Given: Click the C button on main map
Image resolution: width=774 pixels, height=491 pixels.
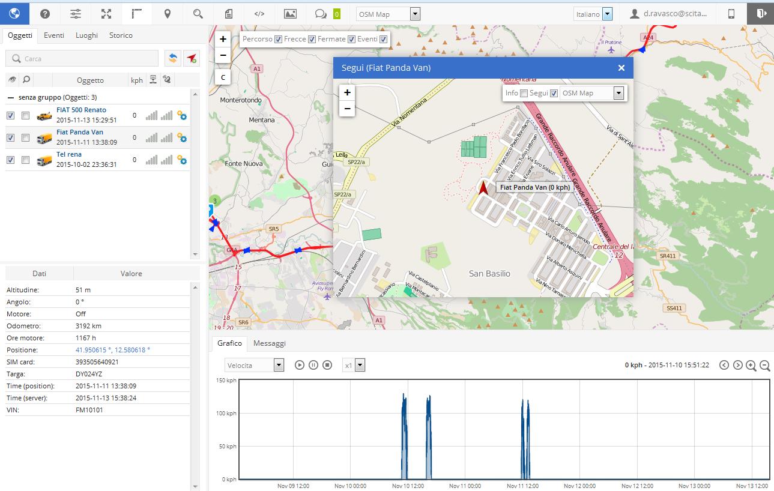Looking at the screenshot, I should tap(223, 77).
